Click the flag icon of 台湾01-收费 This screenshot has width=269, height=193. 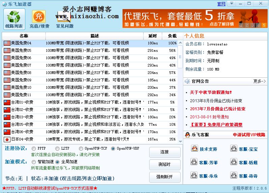tap(7, 103)
